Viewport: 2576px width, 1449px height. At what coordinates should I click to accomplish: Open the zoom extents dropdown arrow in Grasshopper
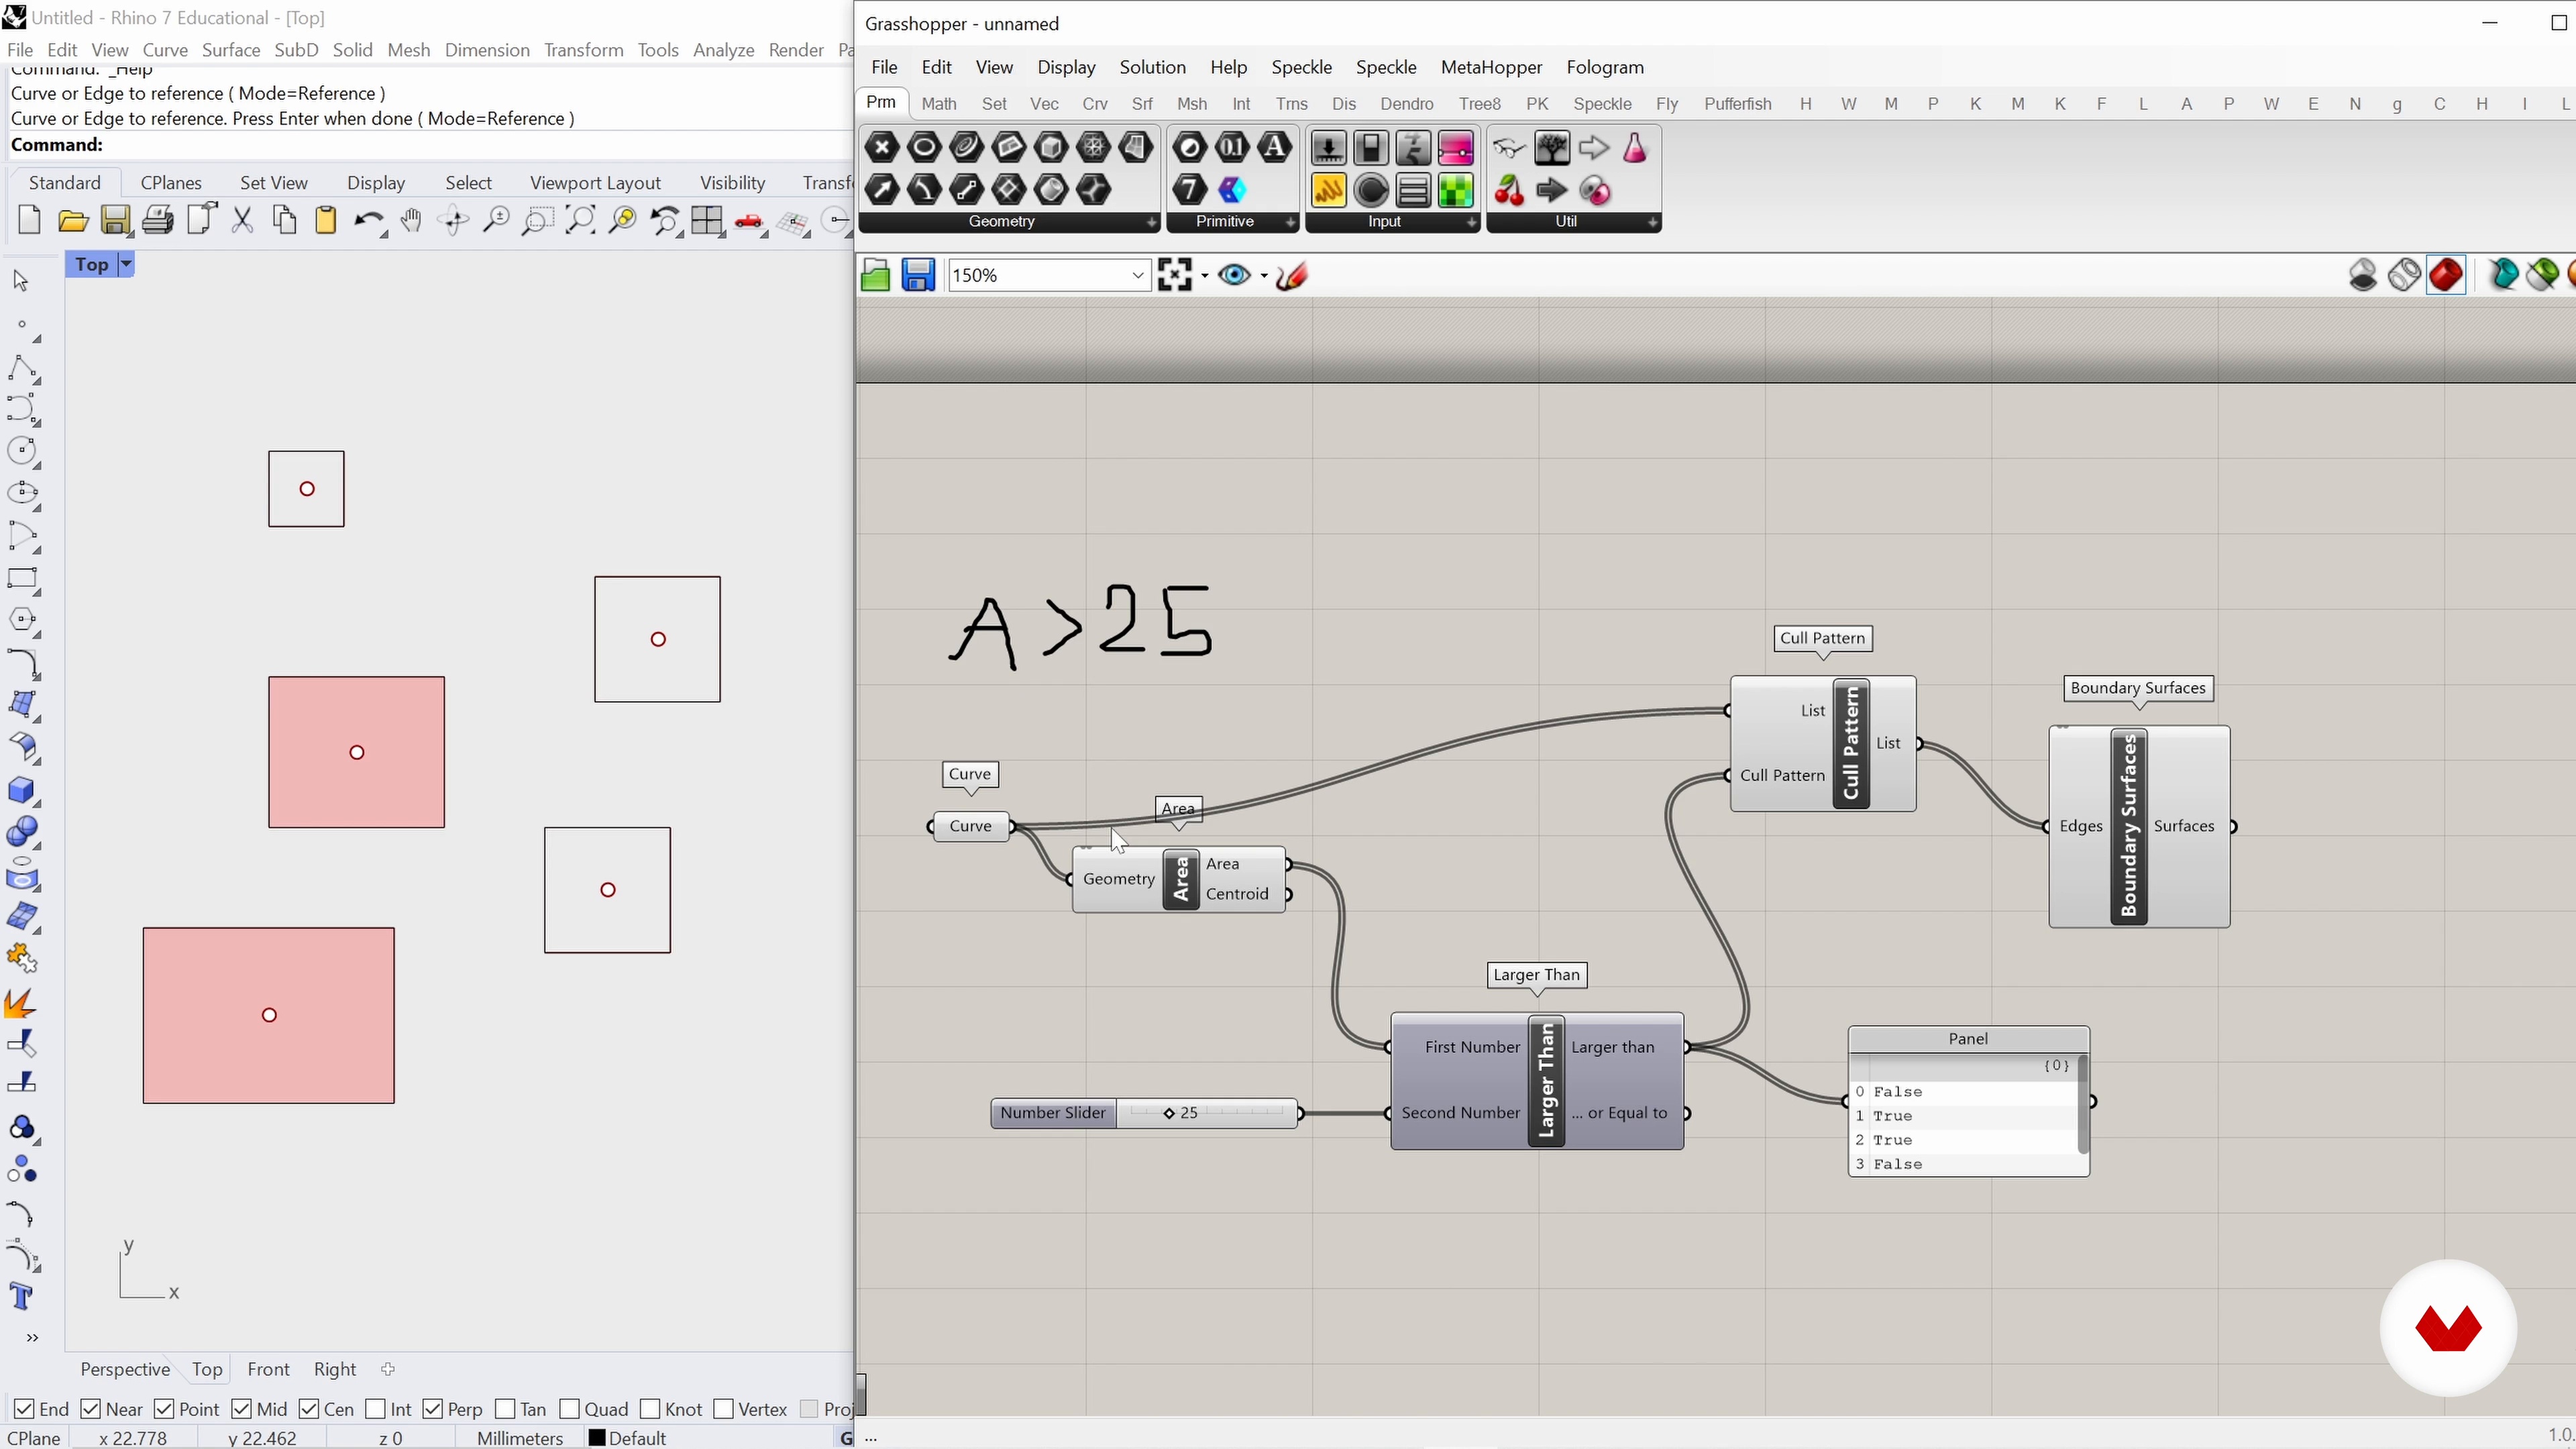1205,275
